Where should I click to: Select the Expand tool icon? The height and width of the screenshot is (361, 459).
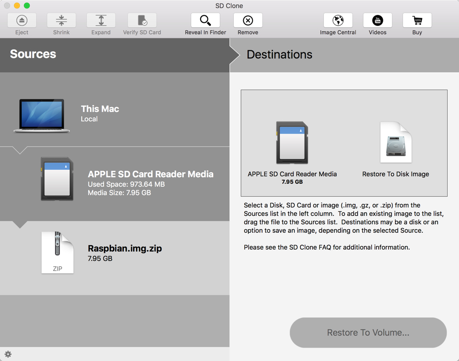click(101, 20)
